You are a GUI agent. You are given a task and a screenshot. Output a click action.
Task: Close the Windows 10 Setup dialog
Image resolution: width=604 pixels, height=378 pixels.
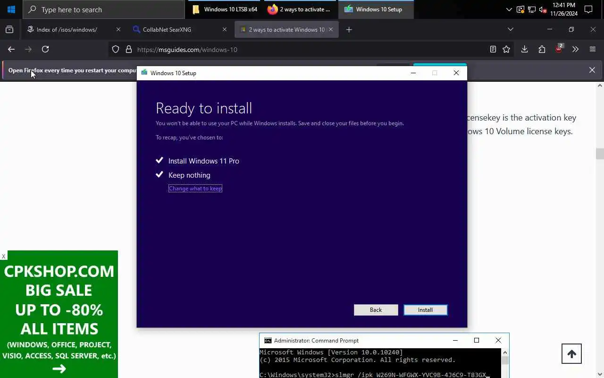coord(456,73)
